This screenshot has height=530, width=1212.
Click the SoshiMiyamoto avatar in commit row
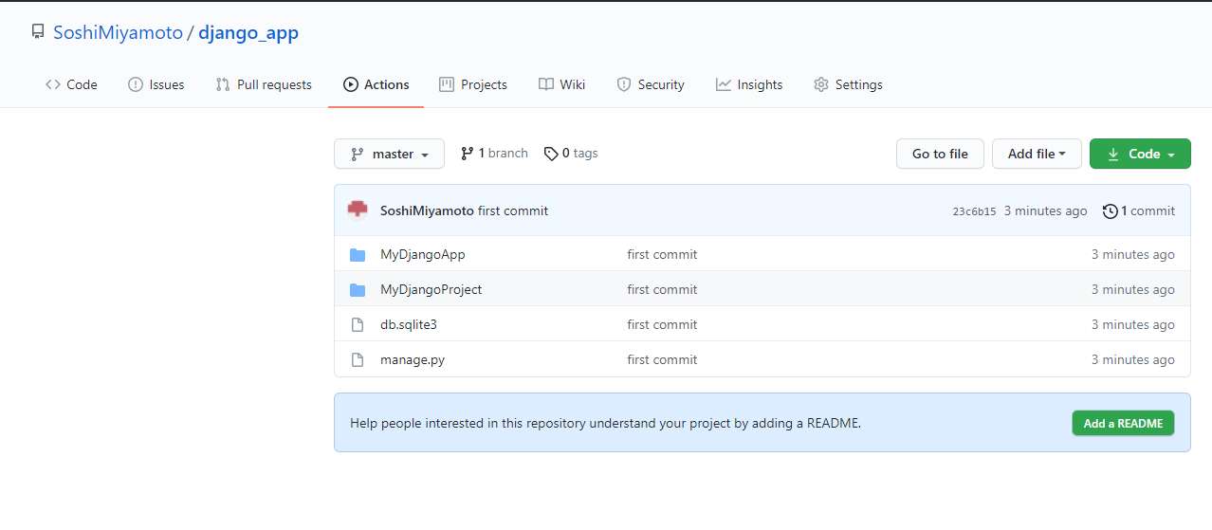tap(358, 210)
